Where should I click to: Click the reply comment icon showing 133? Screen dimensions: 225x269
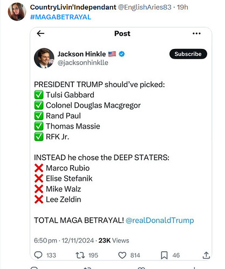coord(38,255)
